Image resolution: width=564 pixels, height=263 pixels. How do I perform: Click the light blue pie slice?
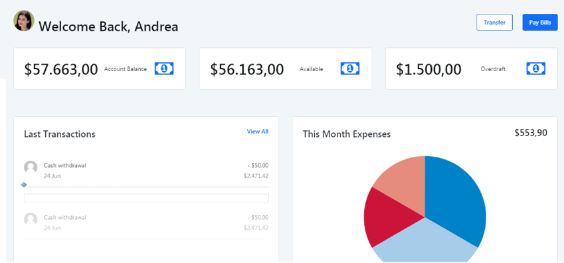tap(424, 240)
